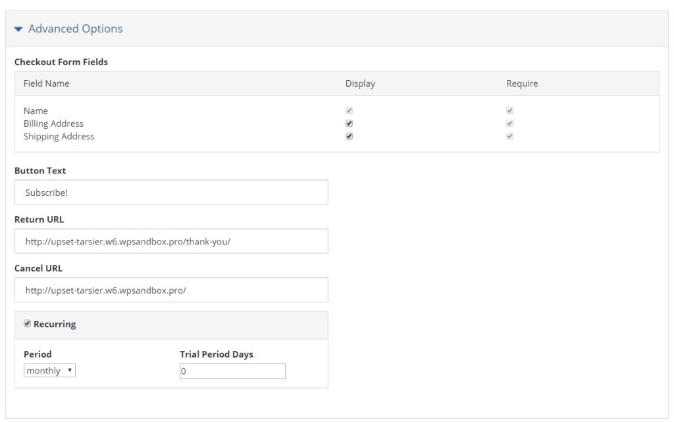The height and width of the screenshot is (422, 674).
Task: Uncheck Billing Address Display checkbox
Action: coord(349,124)
